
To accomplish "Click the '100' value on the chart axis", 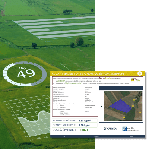I will (4, 102).
